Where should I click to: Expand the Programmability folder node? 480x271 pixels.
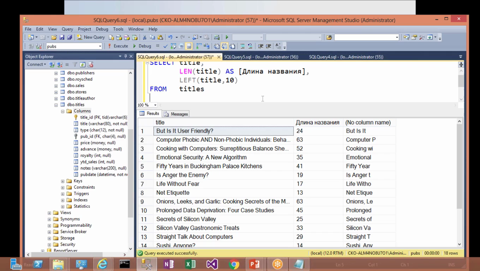tap(49, 225)
